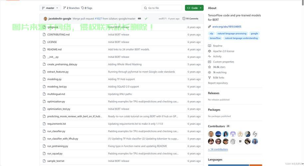The width and height of the screenshot is (304, 166).
Task: Click the branch icon beside 2 Branches
Action: 65,8
